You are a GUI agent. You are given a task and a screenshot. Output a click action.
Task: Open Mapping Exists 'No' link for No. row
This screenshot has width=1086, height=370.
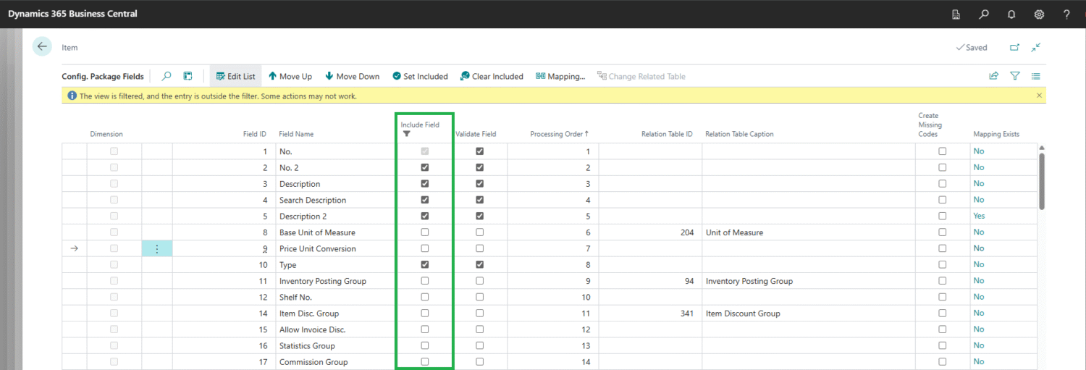click(979, 151)
